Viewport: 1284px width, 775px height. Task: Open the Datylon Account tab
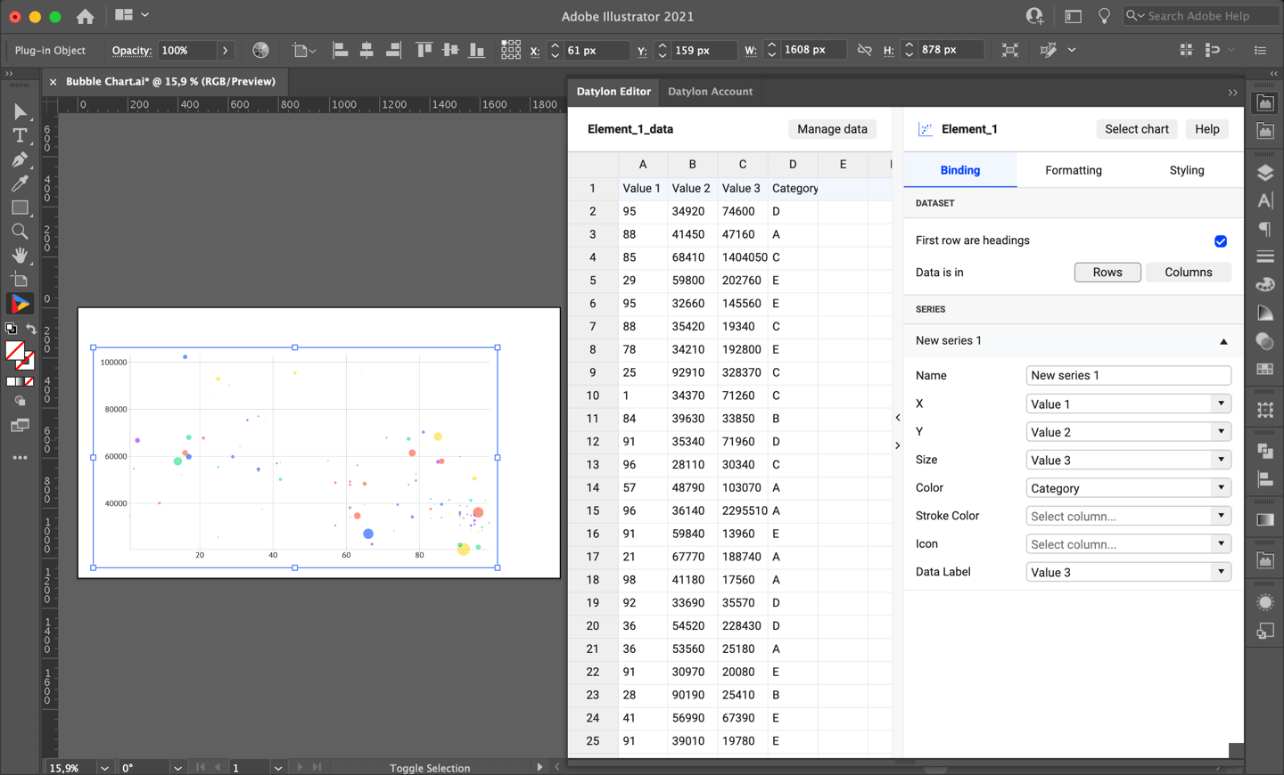click(710, 91)
